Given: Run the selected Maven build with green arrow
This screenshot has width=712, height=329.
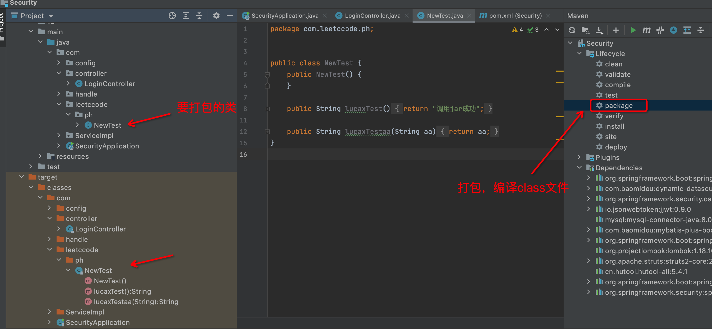Looking at the screenshot, I should click(x=633, y=30).
